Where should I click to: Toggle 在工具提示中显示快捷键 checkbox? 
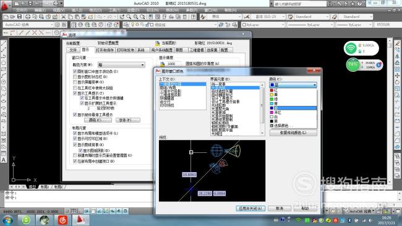click(82, 98)
